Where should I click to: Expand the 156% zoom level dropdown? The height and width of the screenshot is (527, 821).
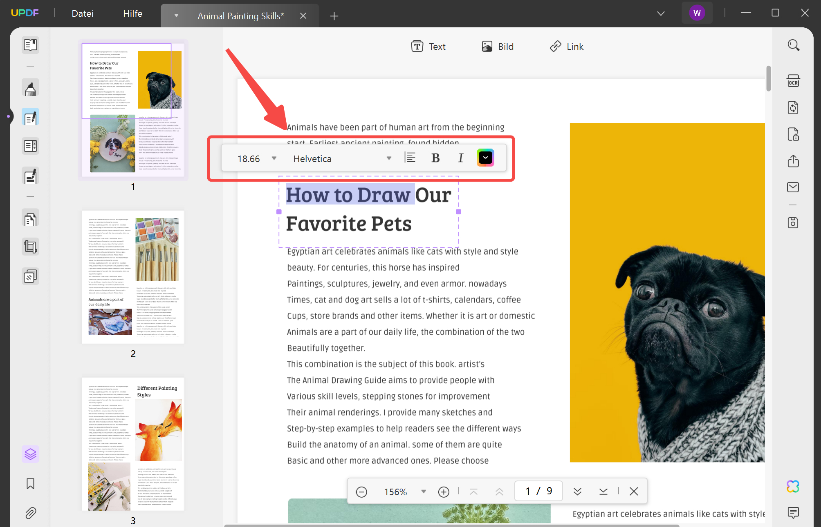(423, 491)
